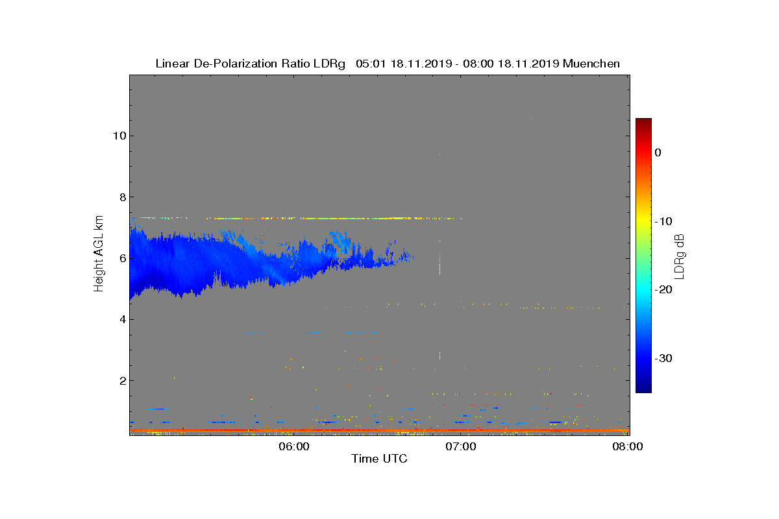
Task: Click the height tick label '6'
Action: [x=121, y=258]
